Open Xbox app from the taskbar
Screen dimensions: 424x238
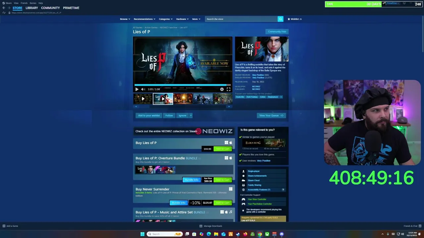(267, 234)
